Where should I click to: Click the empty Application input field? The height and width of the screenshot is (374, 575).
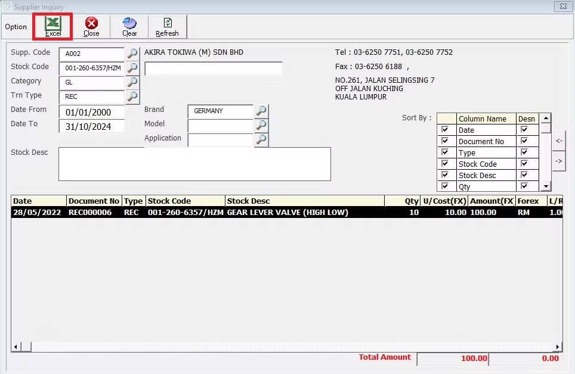[220, 139]
